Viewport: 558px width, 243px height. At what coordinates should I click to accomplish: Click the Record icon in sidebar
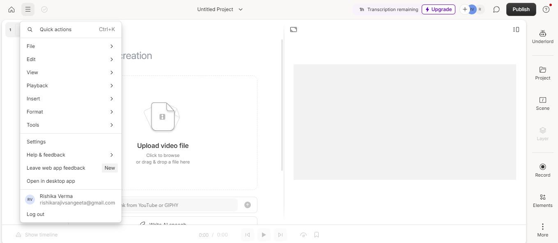(x=542, y=170)
